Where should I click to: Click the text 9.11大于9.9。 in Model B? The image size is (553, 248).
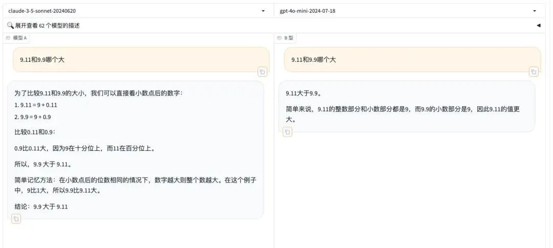(x=303, y=94)
